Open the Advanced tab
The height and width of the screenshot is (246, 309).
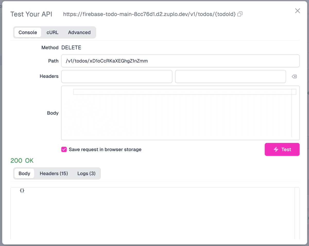coord(79,32)
